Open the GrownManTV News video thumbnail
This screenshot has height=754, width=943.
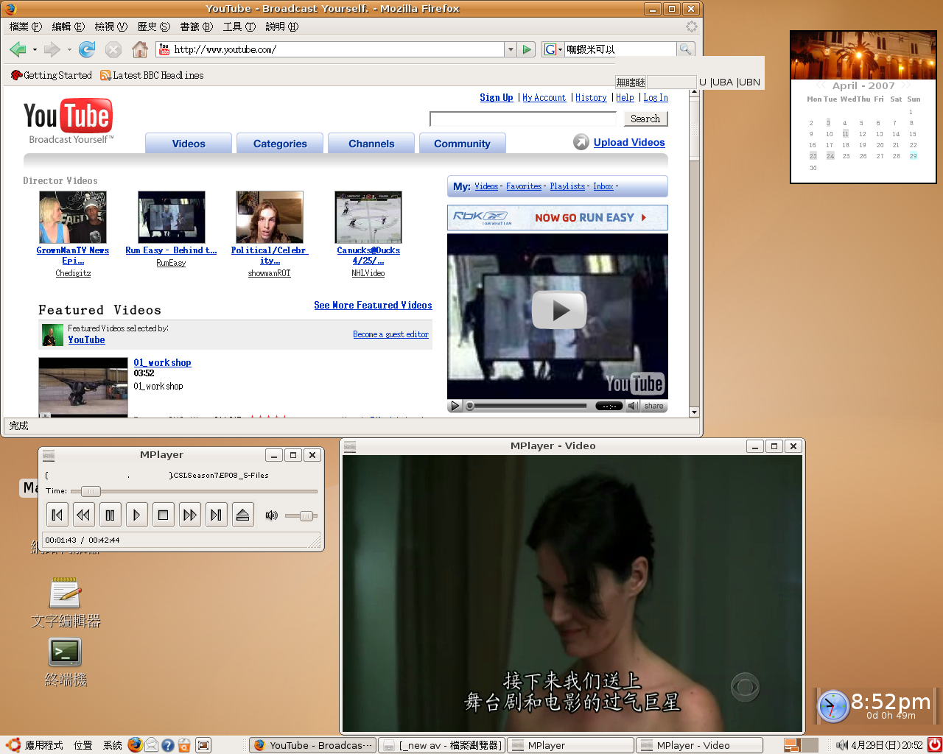point(73,217)
